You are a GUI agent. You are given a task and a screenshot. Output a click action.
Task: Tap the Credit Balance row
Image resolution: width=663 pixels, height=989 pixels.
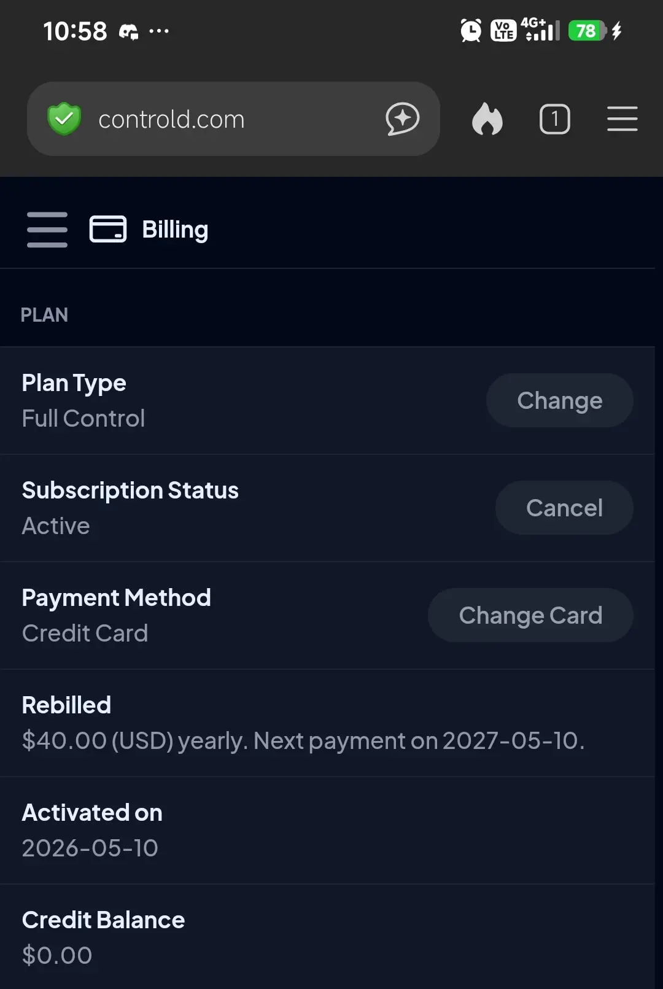coord(327,937)
